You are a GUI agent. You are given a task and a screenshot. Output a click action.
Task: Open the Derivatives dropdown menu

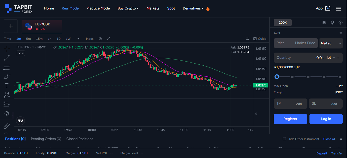coord(193,8)
